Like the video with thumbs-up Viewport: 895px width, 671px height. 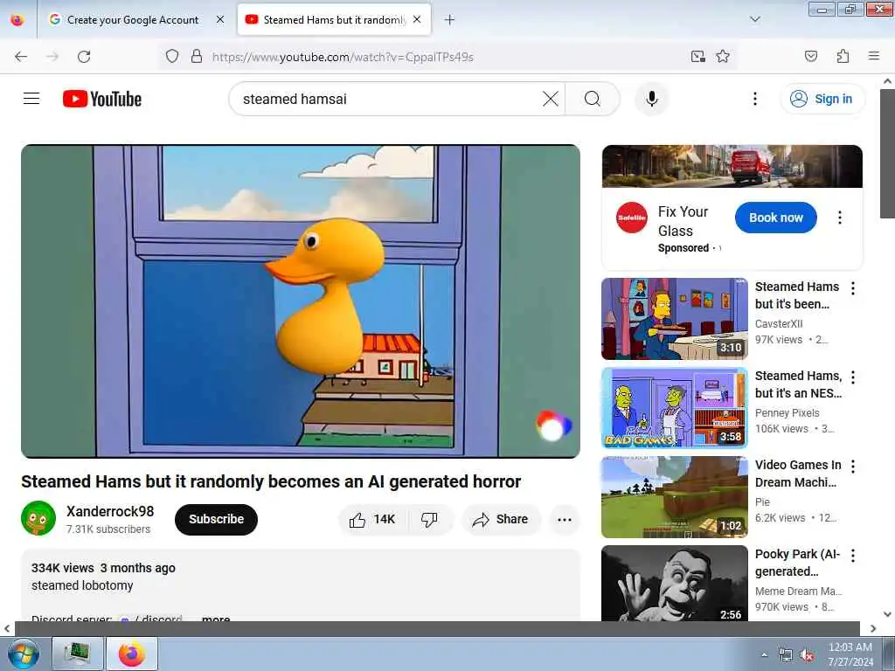coord(372,519)
